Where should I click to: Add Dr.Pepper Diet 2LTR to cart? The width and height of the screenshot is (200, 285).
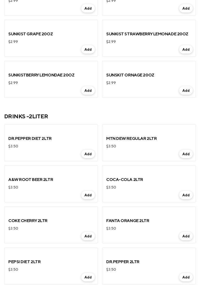coord(88,154)
